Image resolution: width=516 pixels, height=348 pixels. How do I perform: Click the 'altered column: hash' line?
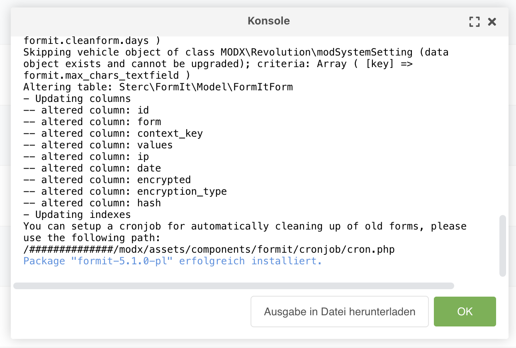(x=92, y=203)
